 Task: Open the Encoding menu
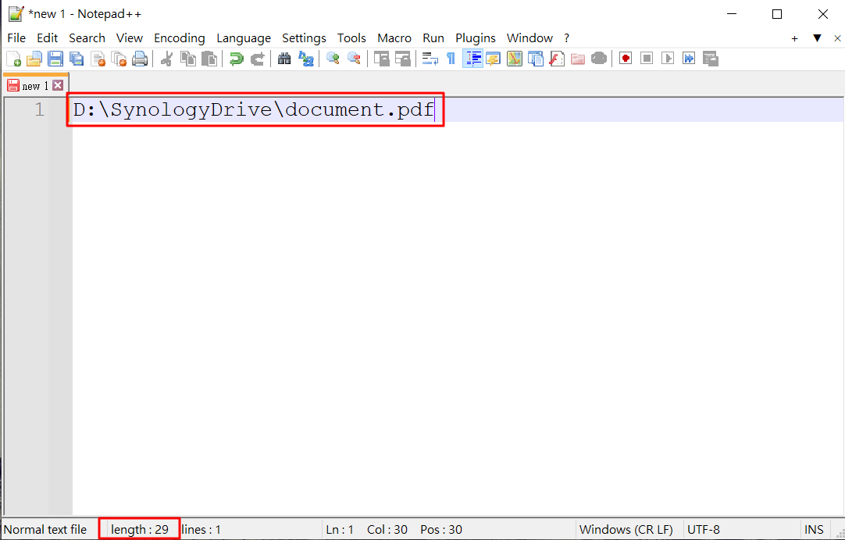(180, 38)
